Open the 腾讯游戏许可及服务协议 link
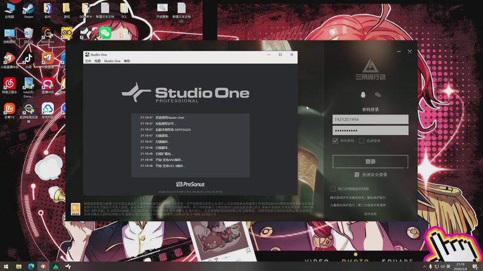The height and width of the screenshot is (271, 483). (347, 198)
